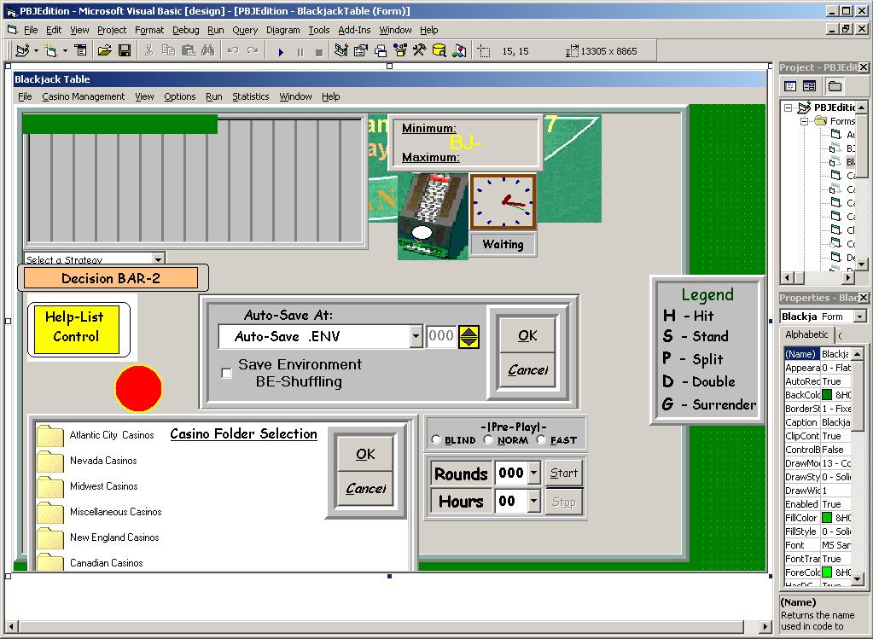Click the green BackColor property swatch
Viewport: 873px width, 639px height.
point(826,395)
